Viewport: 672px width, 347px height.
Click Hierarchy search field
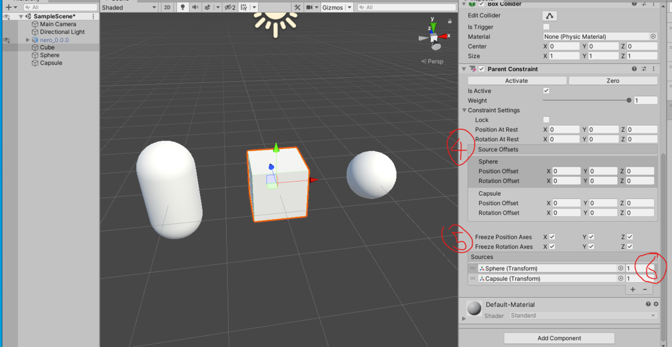click(59, 7)
